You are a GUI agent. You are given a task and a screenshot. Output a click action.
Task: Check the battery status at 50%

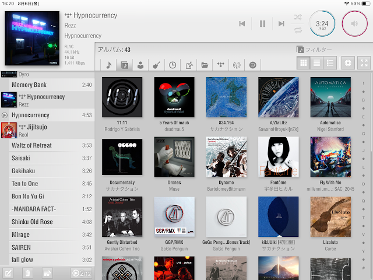tap(361, 3)
